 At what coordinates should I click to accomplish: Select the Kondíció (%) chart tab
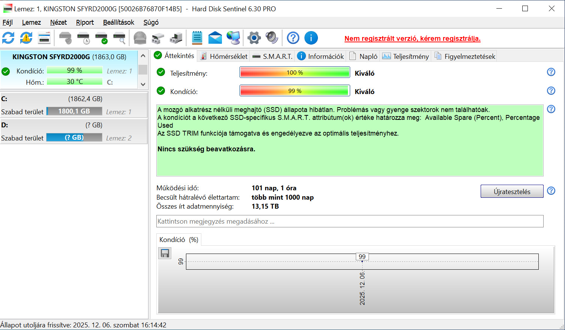[178, 240]
